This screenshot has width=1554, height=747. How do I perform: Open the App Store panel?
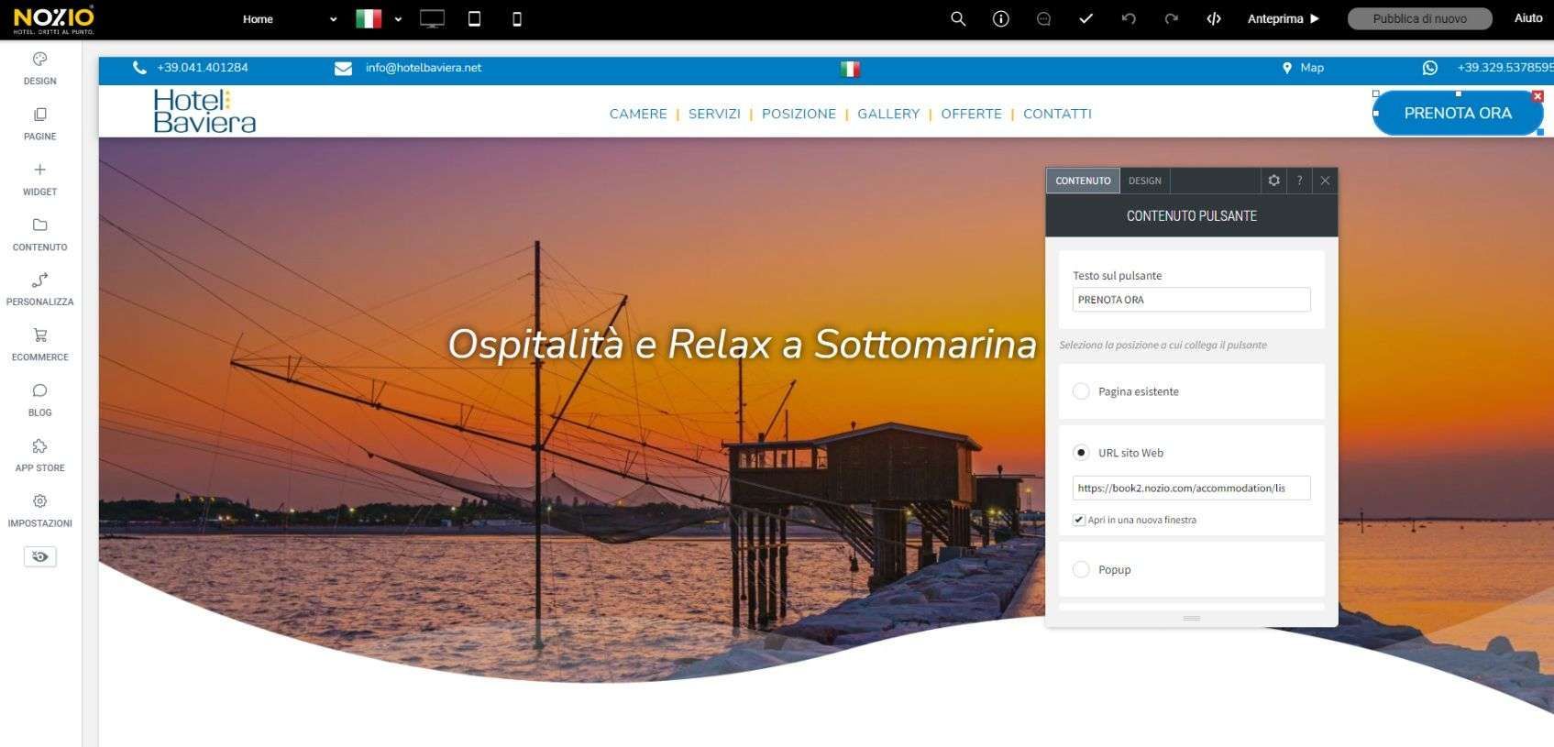(x=39, y=456)
